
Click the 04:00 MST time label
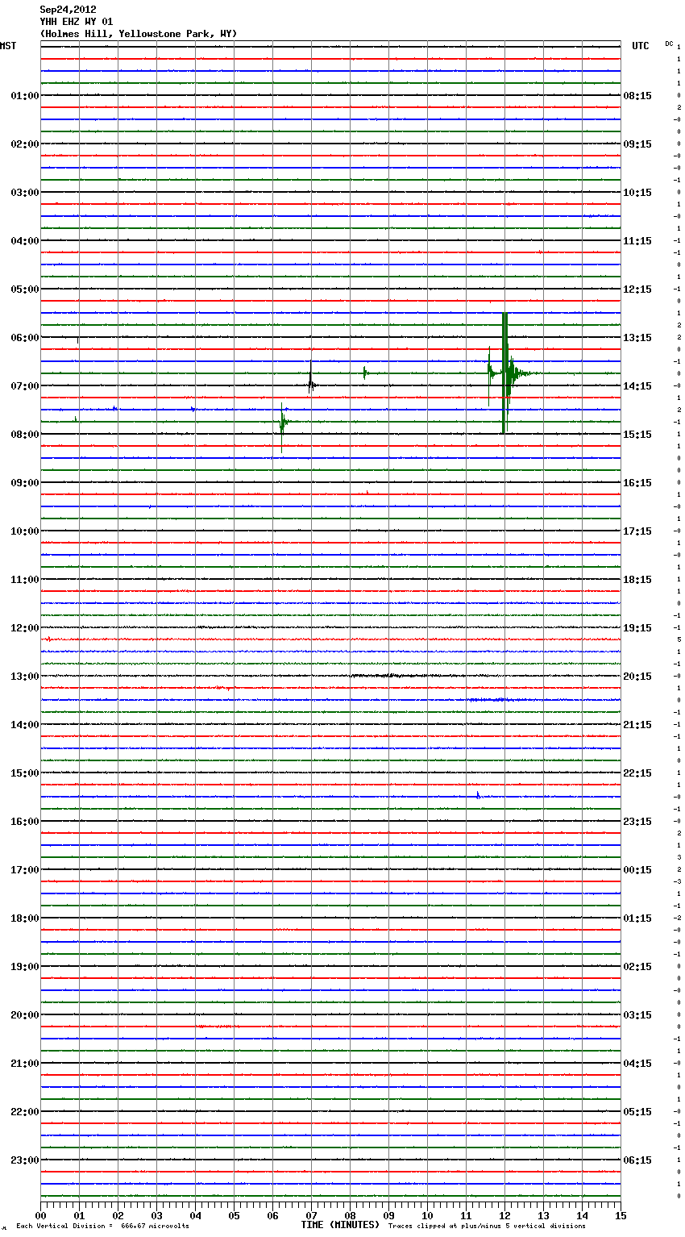tap(25, 241)
